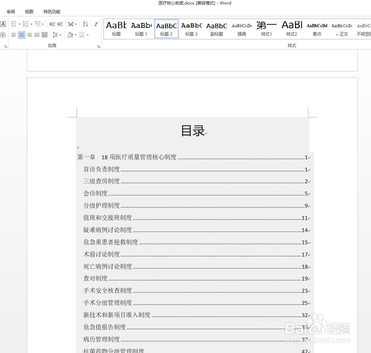Open the Font group dialog launcher
The image size is (371, 353).
[6, 47]
